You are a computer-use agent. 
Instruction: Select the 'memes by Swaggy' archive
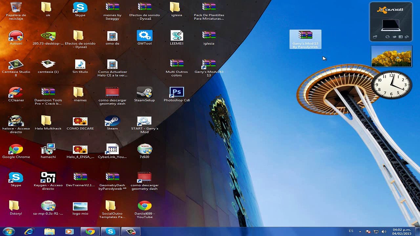pyautogui.click(x=112, y=11)
